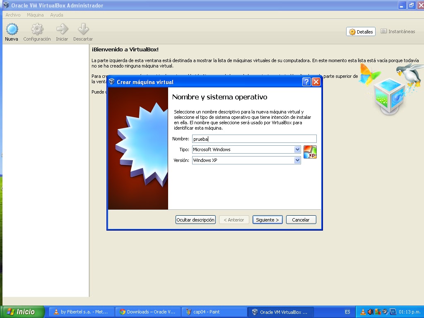
Task: Click Siguiente to continue
Action: pyautogui.click(x=267, y=220)
